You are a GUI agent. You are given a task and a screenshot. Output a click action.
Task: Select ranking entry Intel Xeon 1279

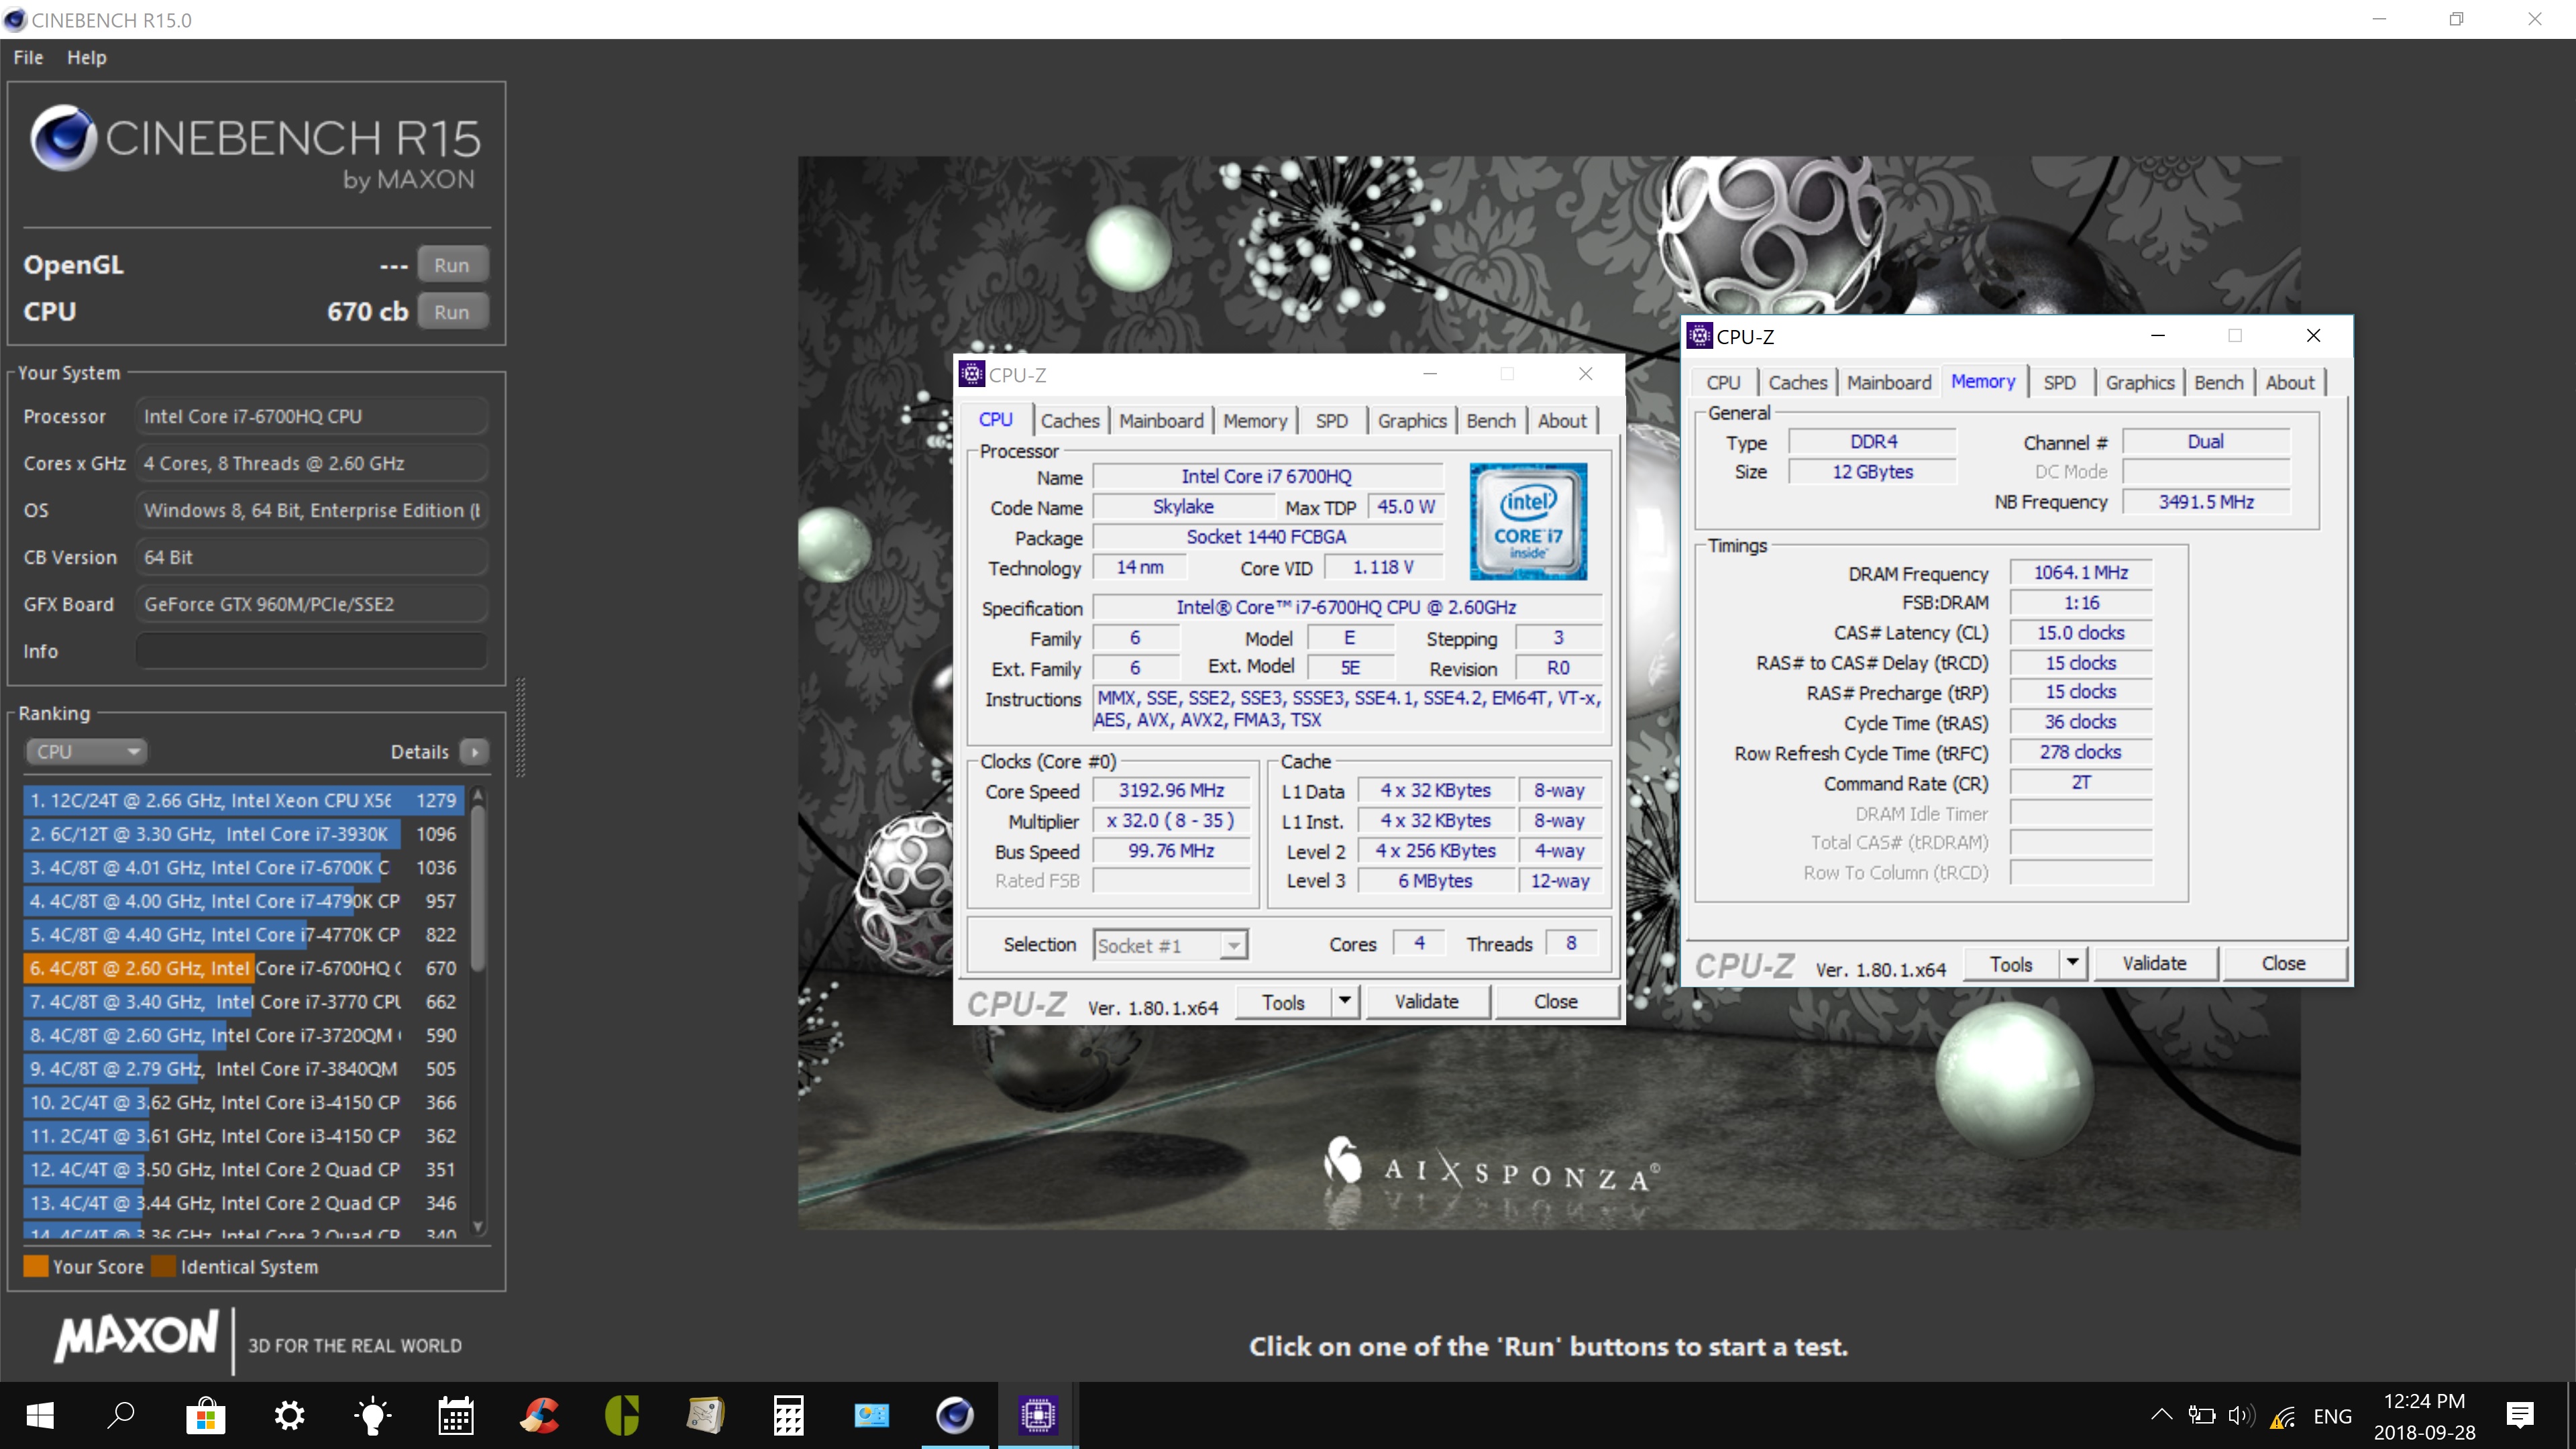pyautogui.click(x=243, y=800)
